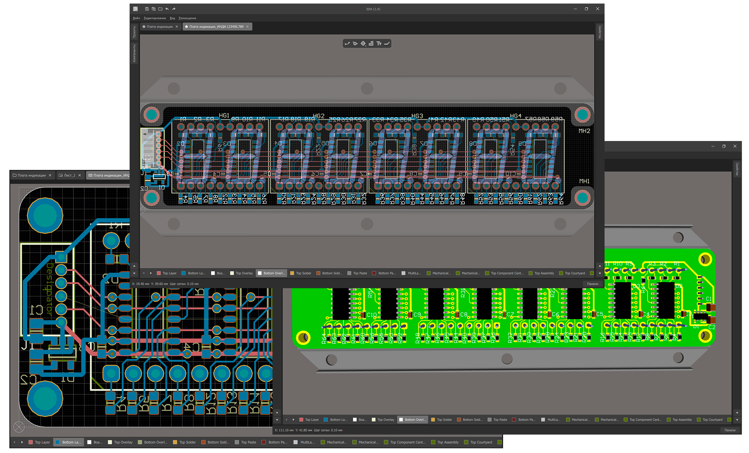Click the save icon in title bar
The image size is (749, 453).
pos(147,9)
